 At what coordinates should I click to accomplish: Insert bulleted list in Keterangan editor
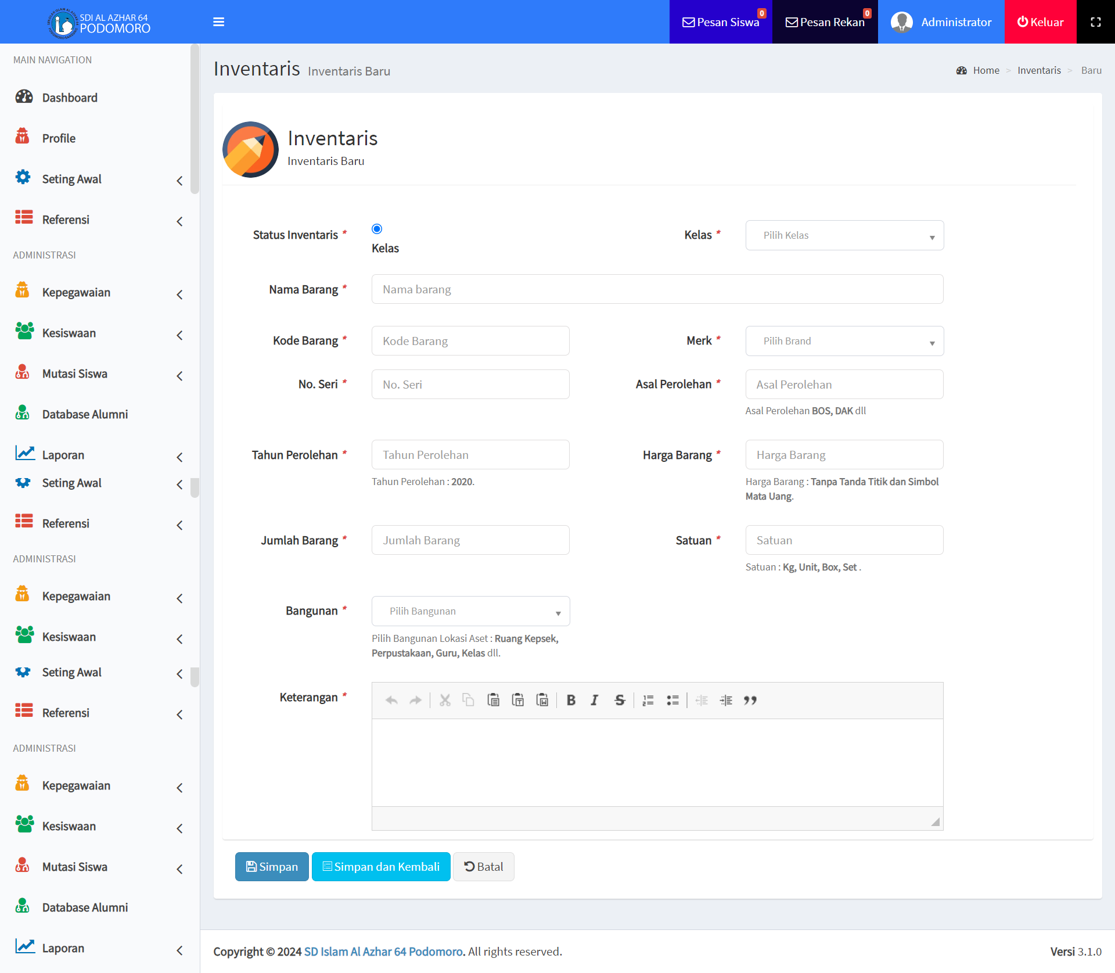(x=672, y=700)
